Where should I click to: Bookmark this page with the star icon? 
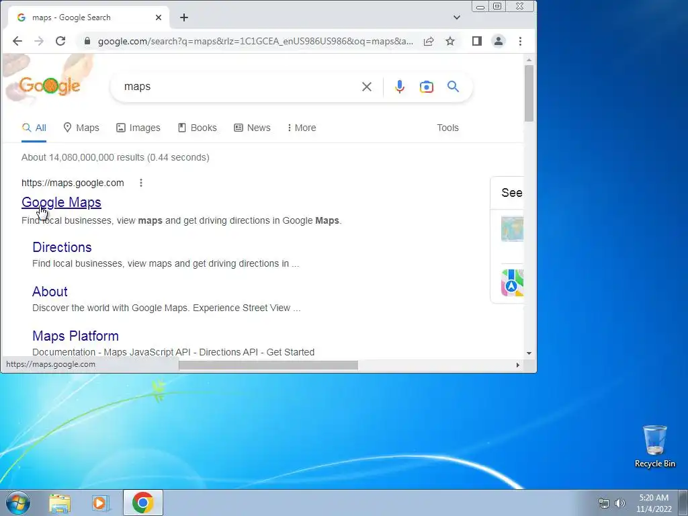click(x=450, y=41)
